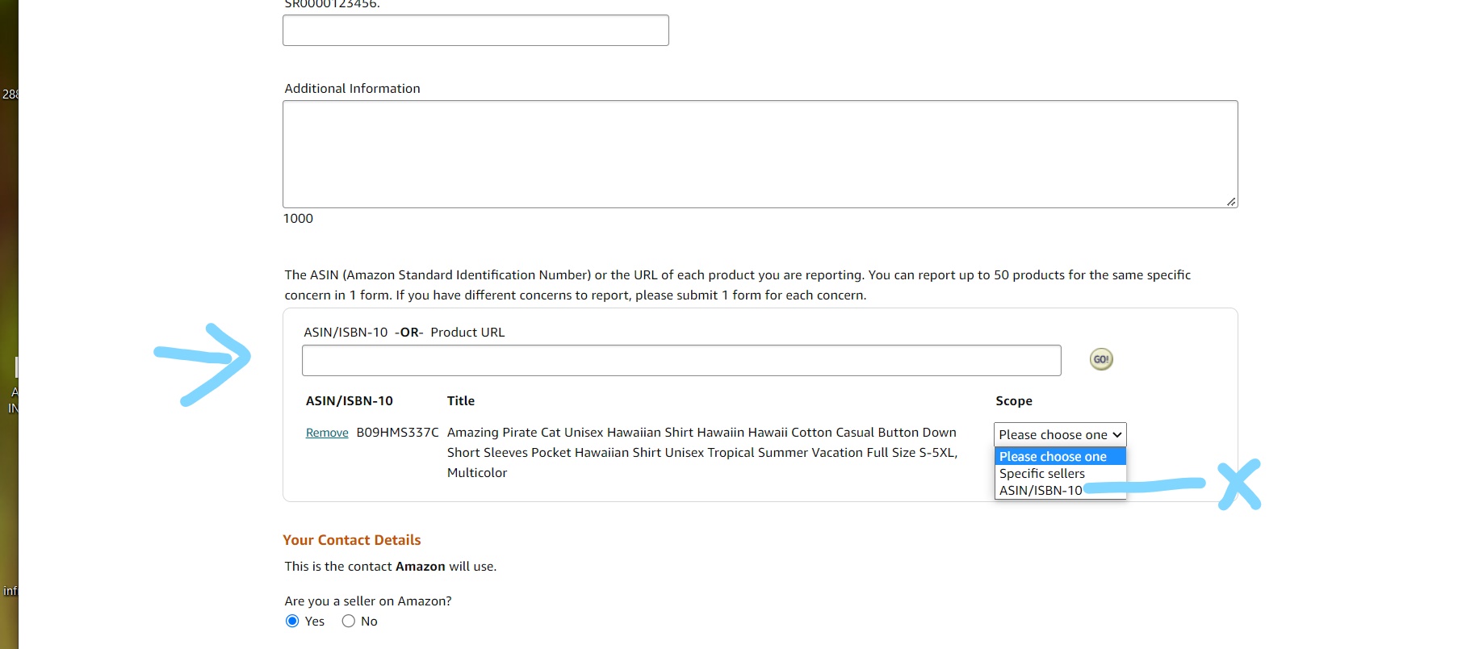Viewport: 1462px width, 649px height.
Task: Click the blue X mark annotation
Action: pos(1239,484)
